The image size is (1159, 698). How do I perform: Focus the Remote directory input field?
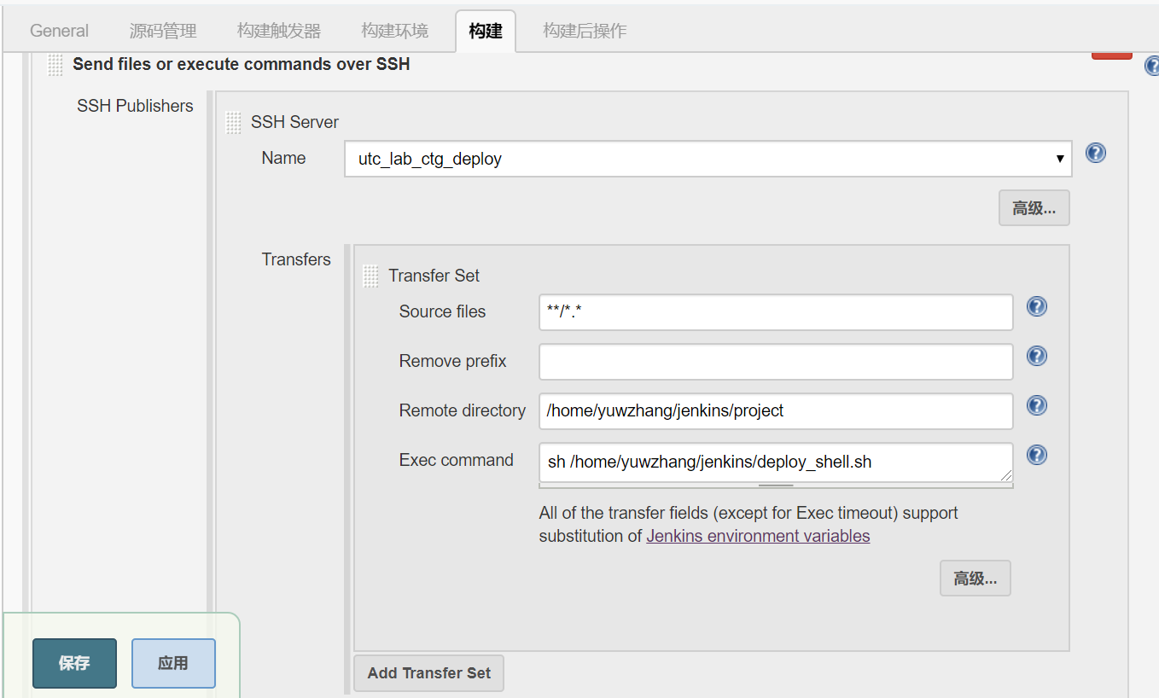point(775,411)
